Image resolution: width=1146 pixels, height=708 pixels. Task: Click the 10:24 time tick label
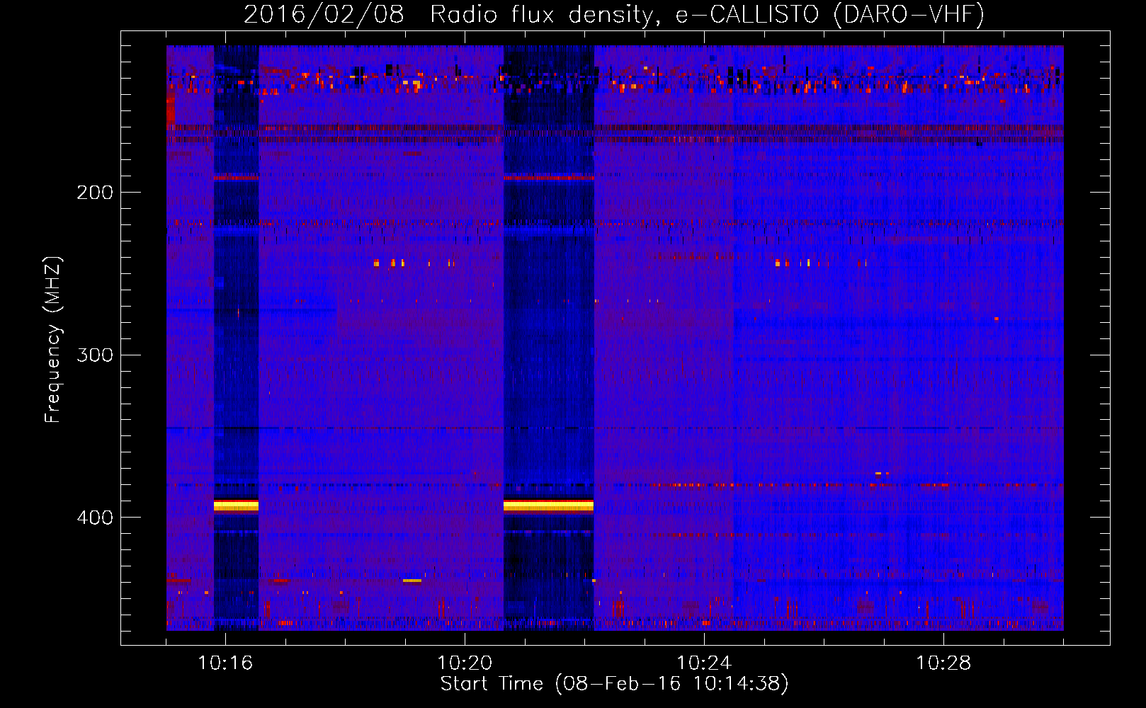(x=704, y=663)
